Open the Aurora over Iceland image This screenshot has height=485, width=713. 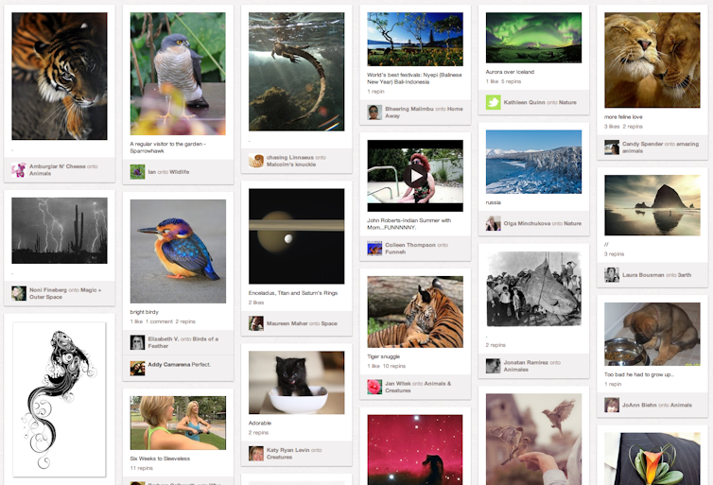pos(533,38)
